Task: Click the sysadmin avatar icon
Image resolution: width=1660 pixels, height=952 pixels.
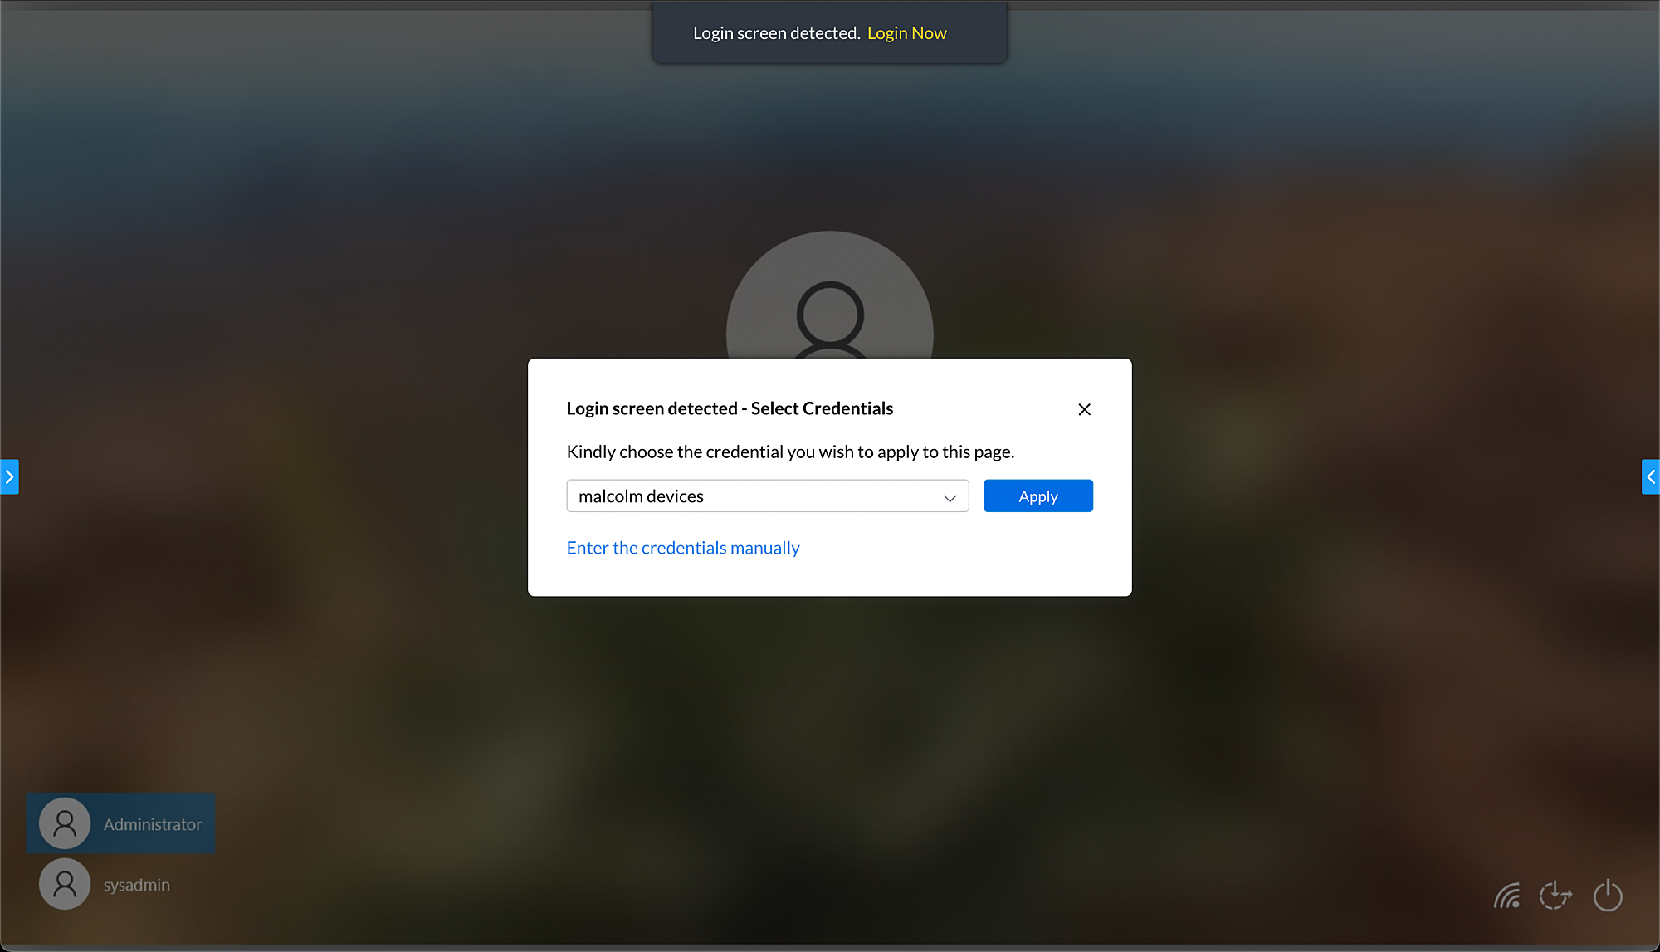Action: tap(65, 884)
